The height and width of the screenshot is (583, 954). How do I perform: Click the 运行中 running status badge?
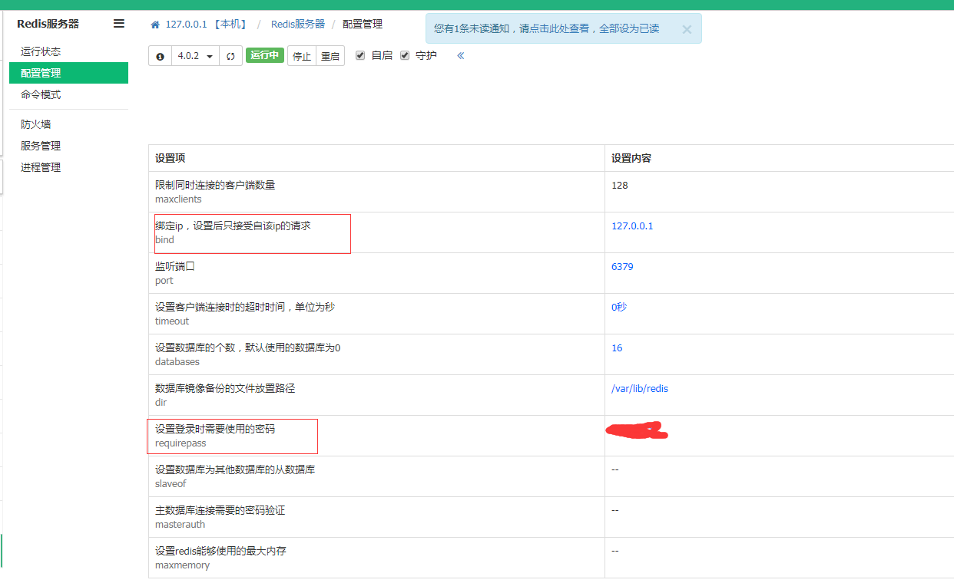[265, 55]
